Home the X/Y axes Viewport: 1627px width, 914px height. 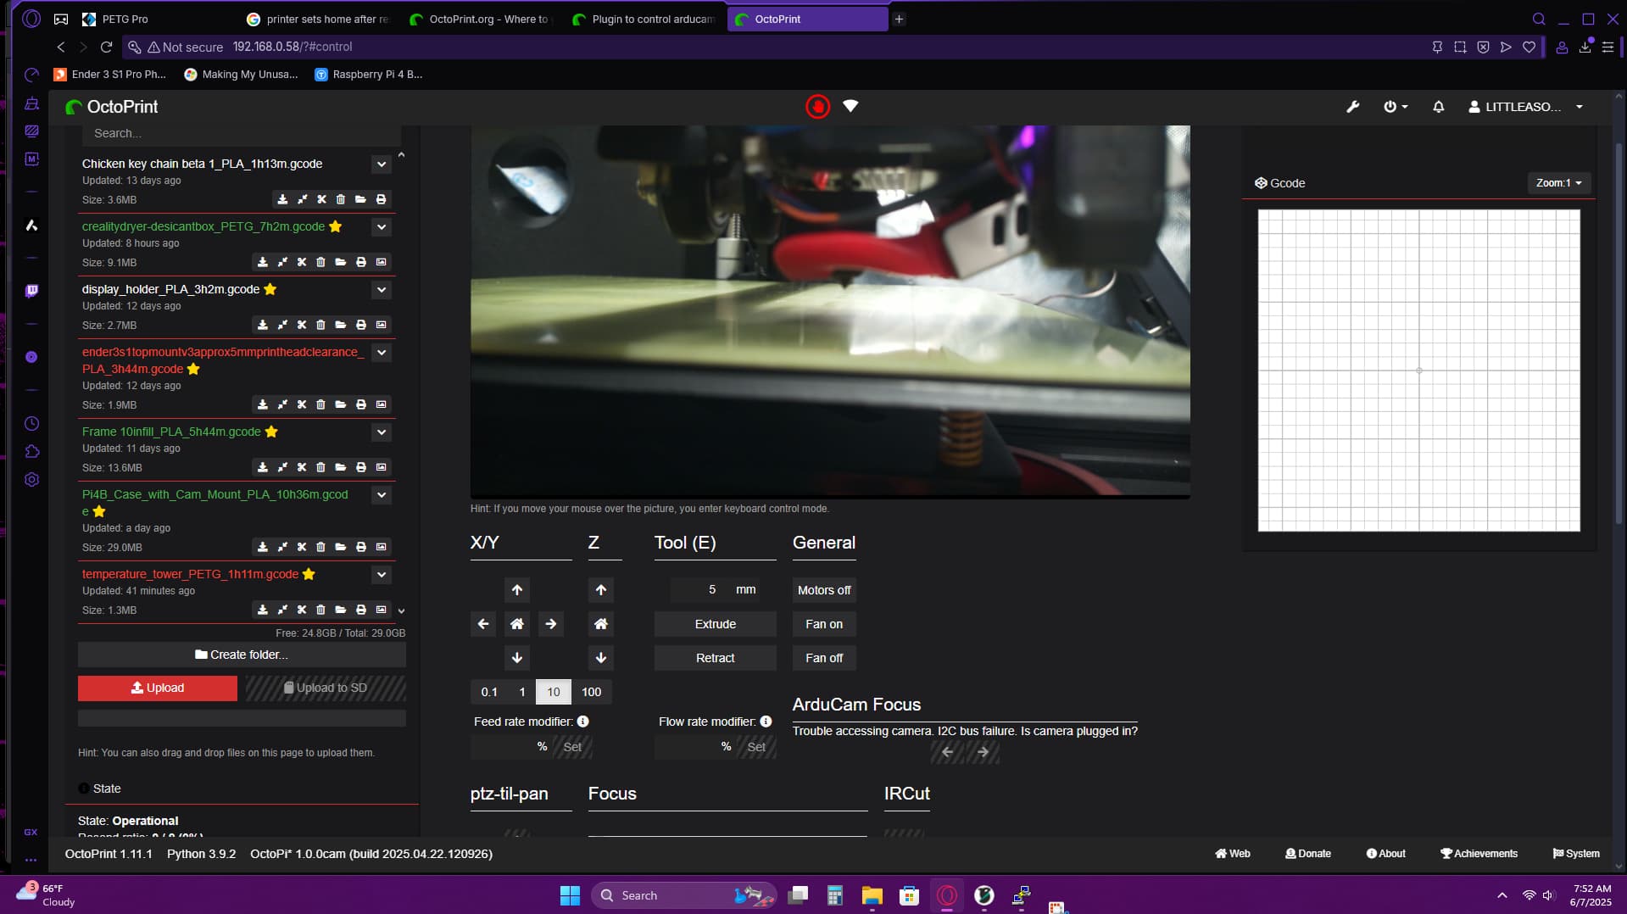(x=516, y=624)
